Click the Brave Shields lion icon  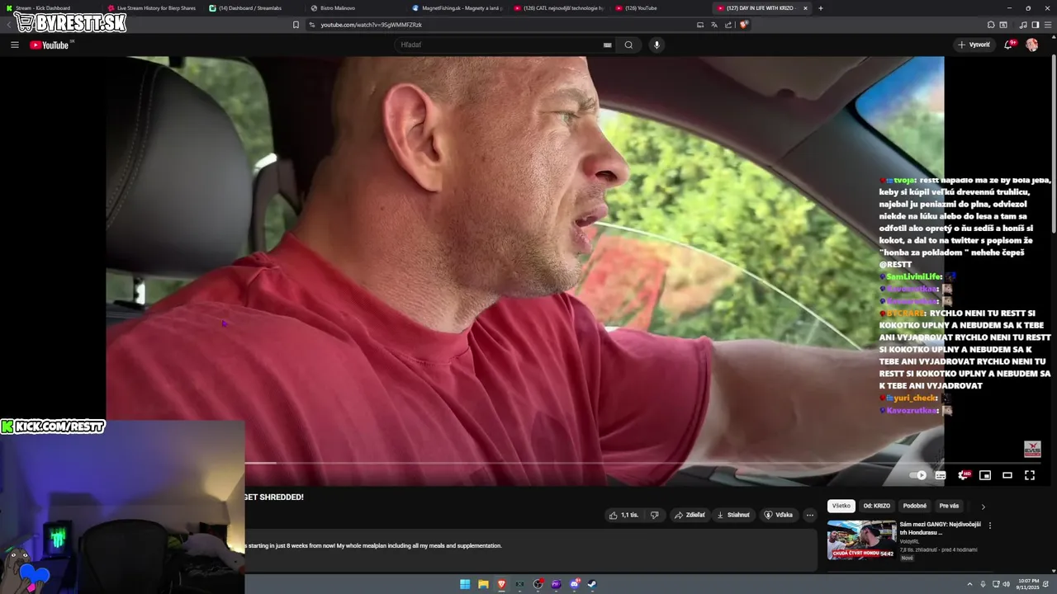click(x=743, y=25)
